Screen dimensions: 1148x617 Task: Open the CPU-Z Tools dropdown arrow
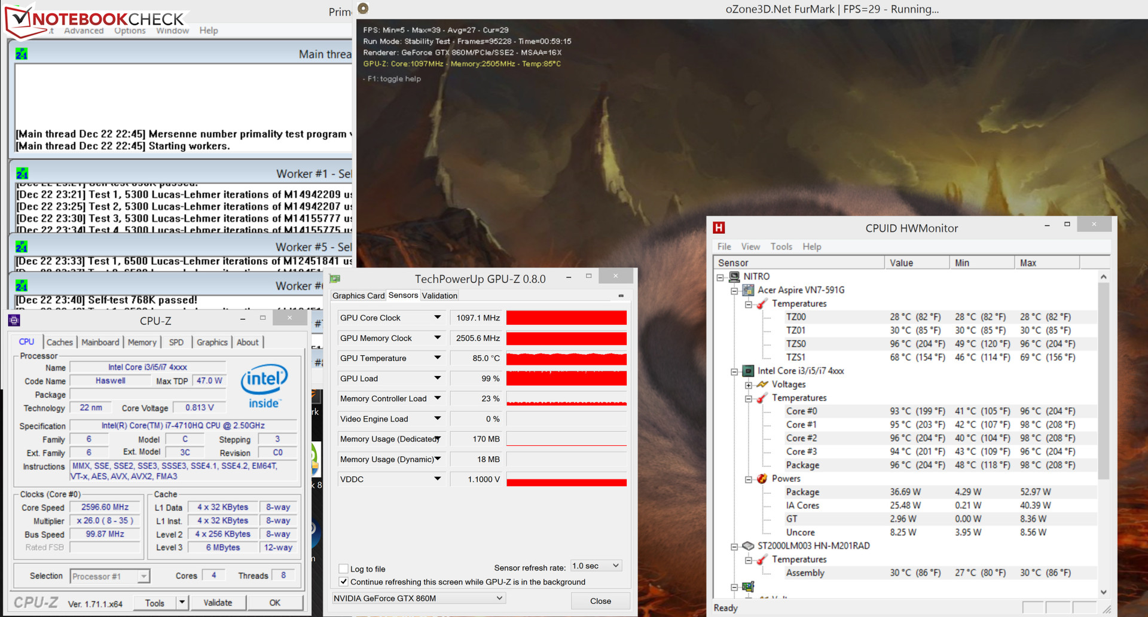pyautogui.click(x=182, y=603)
